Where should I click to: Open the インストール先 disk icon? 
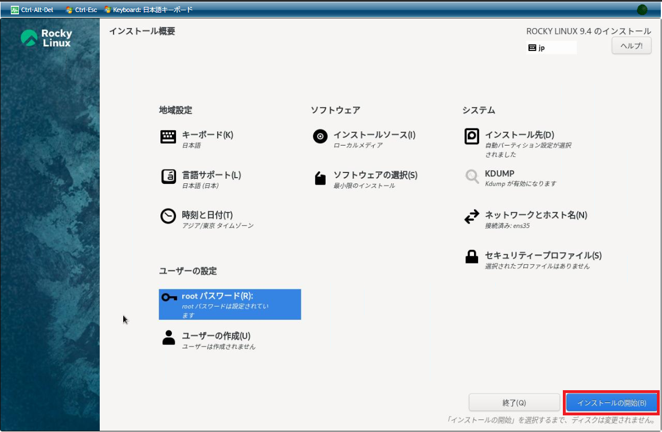[x=471, y=136]
